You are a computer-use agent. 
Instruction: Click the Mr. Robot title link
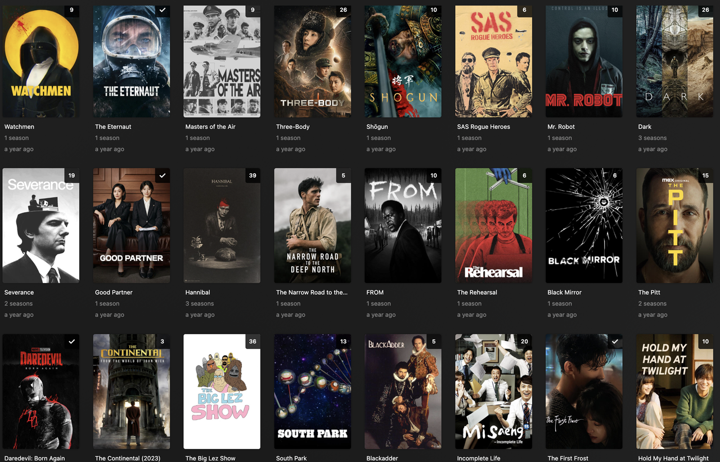click(561, 127)
